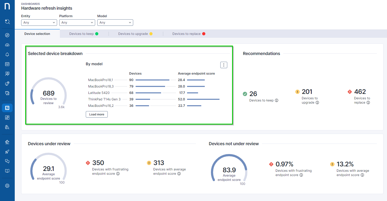Open the By model three-dot options menu

coord(224,65)
